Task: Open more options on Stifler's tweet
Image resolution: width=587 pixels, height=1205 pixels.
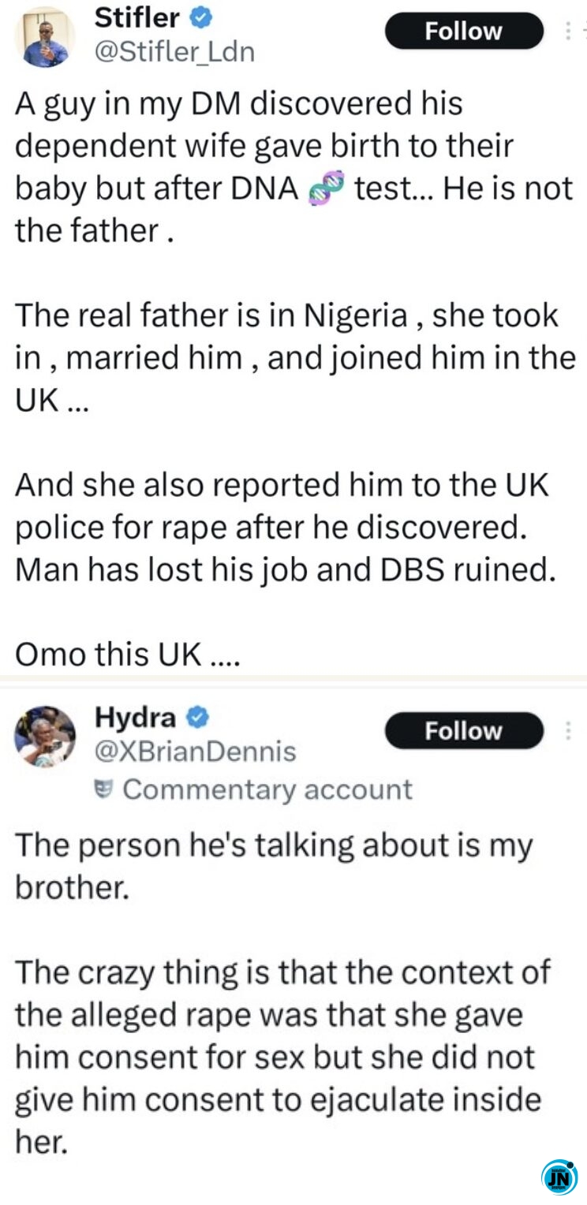Action: (568, 32)
